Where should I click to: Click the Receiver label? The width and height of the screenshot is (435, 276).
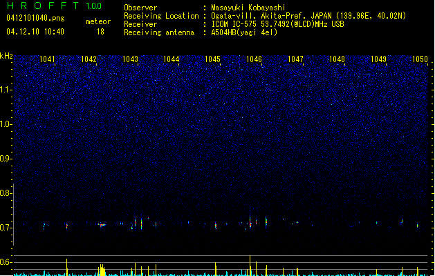coord(140,24)
